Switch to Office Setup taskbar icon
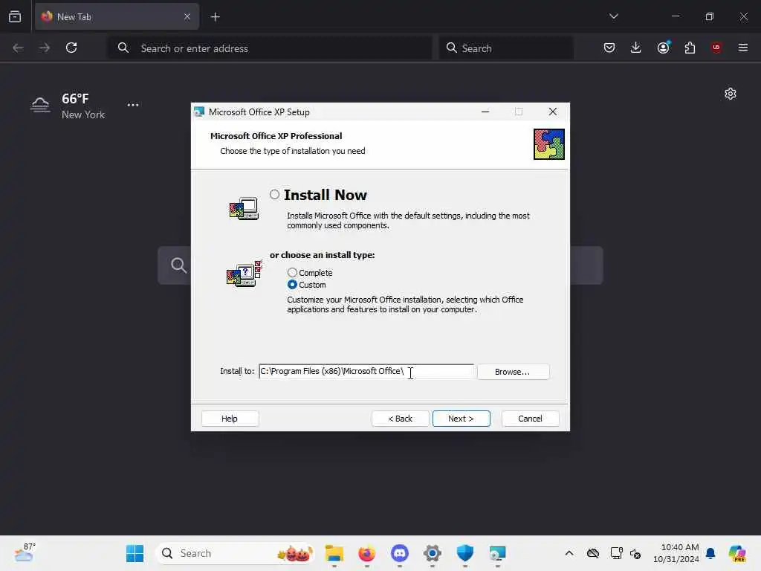This screenshot has width=761, height=571. tap(497, 553)
